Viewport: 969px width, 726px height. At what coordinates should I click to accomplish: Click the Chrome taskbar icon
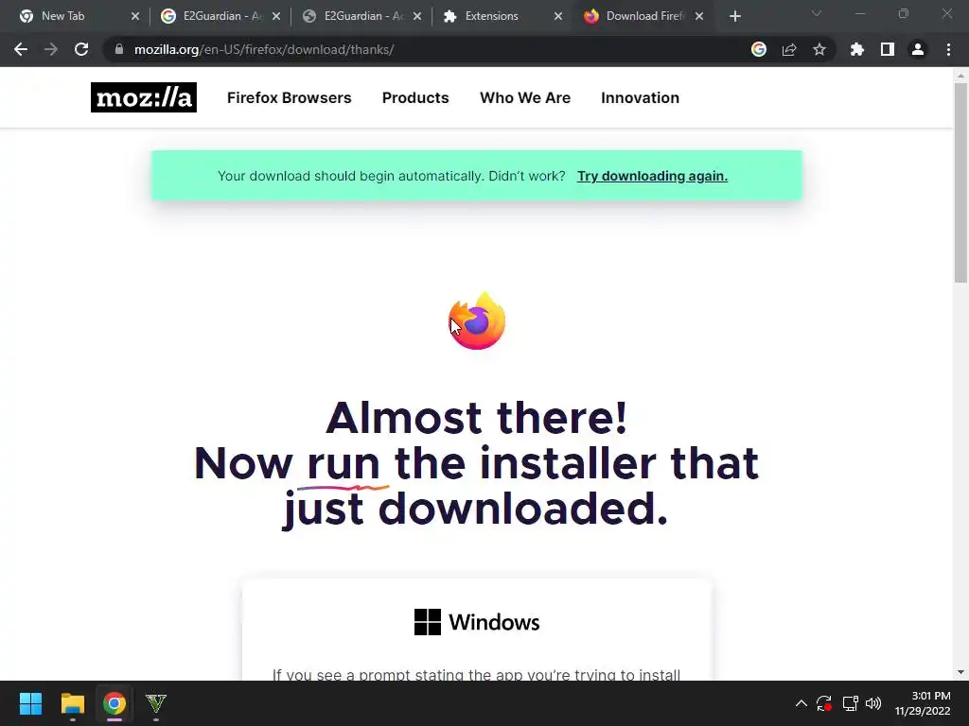(115, 703)
